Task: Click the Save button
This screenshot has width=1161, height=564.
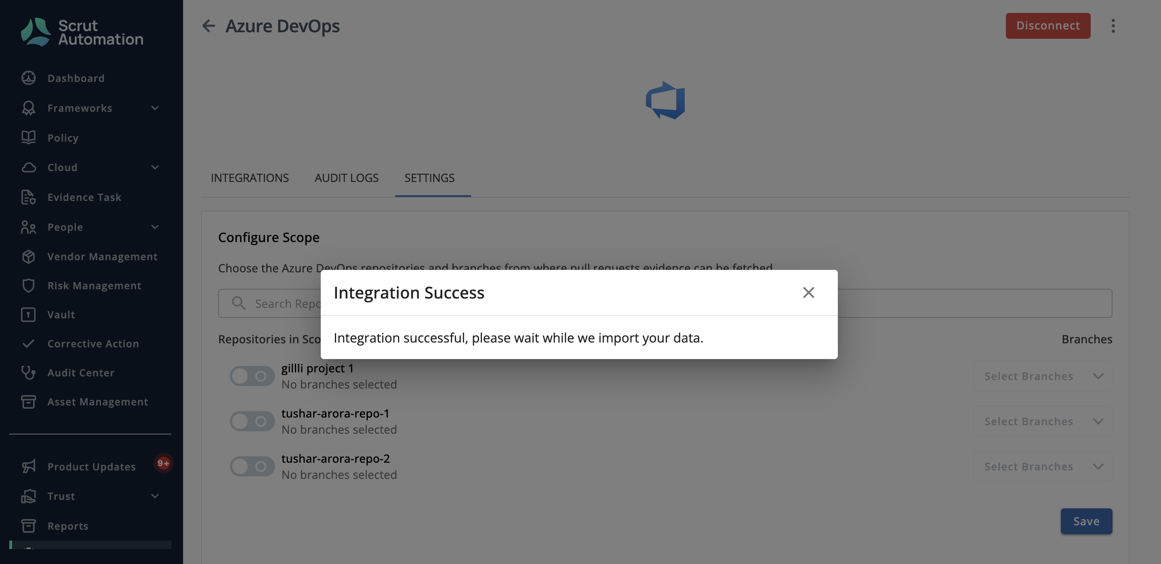Action: [x=1086, y=521]
